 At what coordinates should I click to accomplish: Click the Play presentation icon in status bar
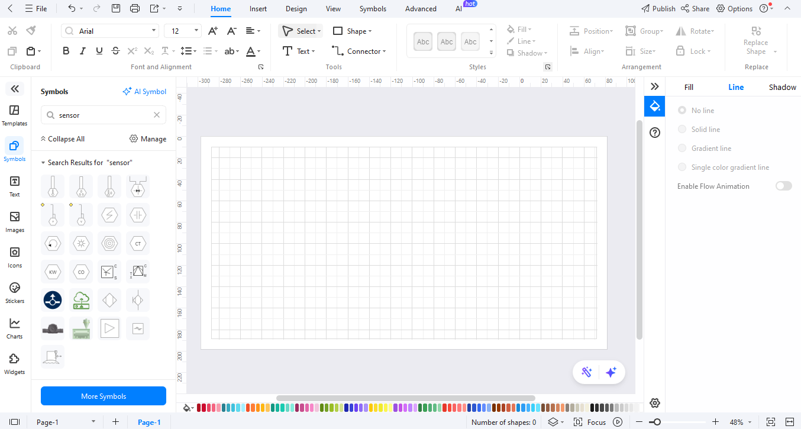coord(618,422)
